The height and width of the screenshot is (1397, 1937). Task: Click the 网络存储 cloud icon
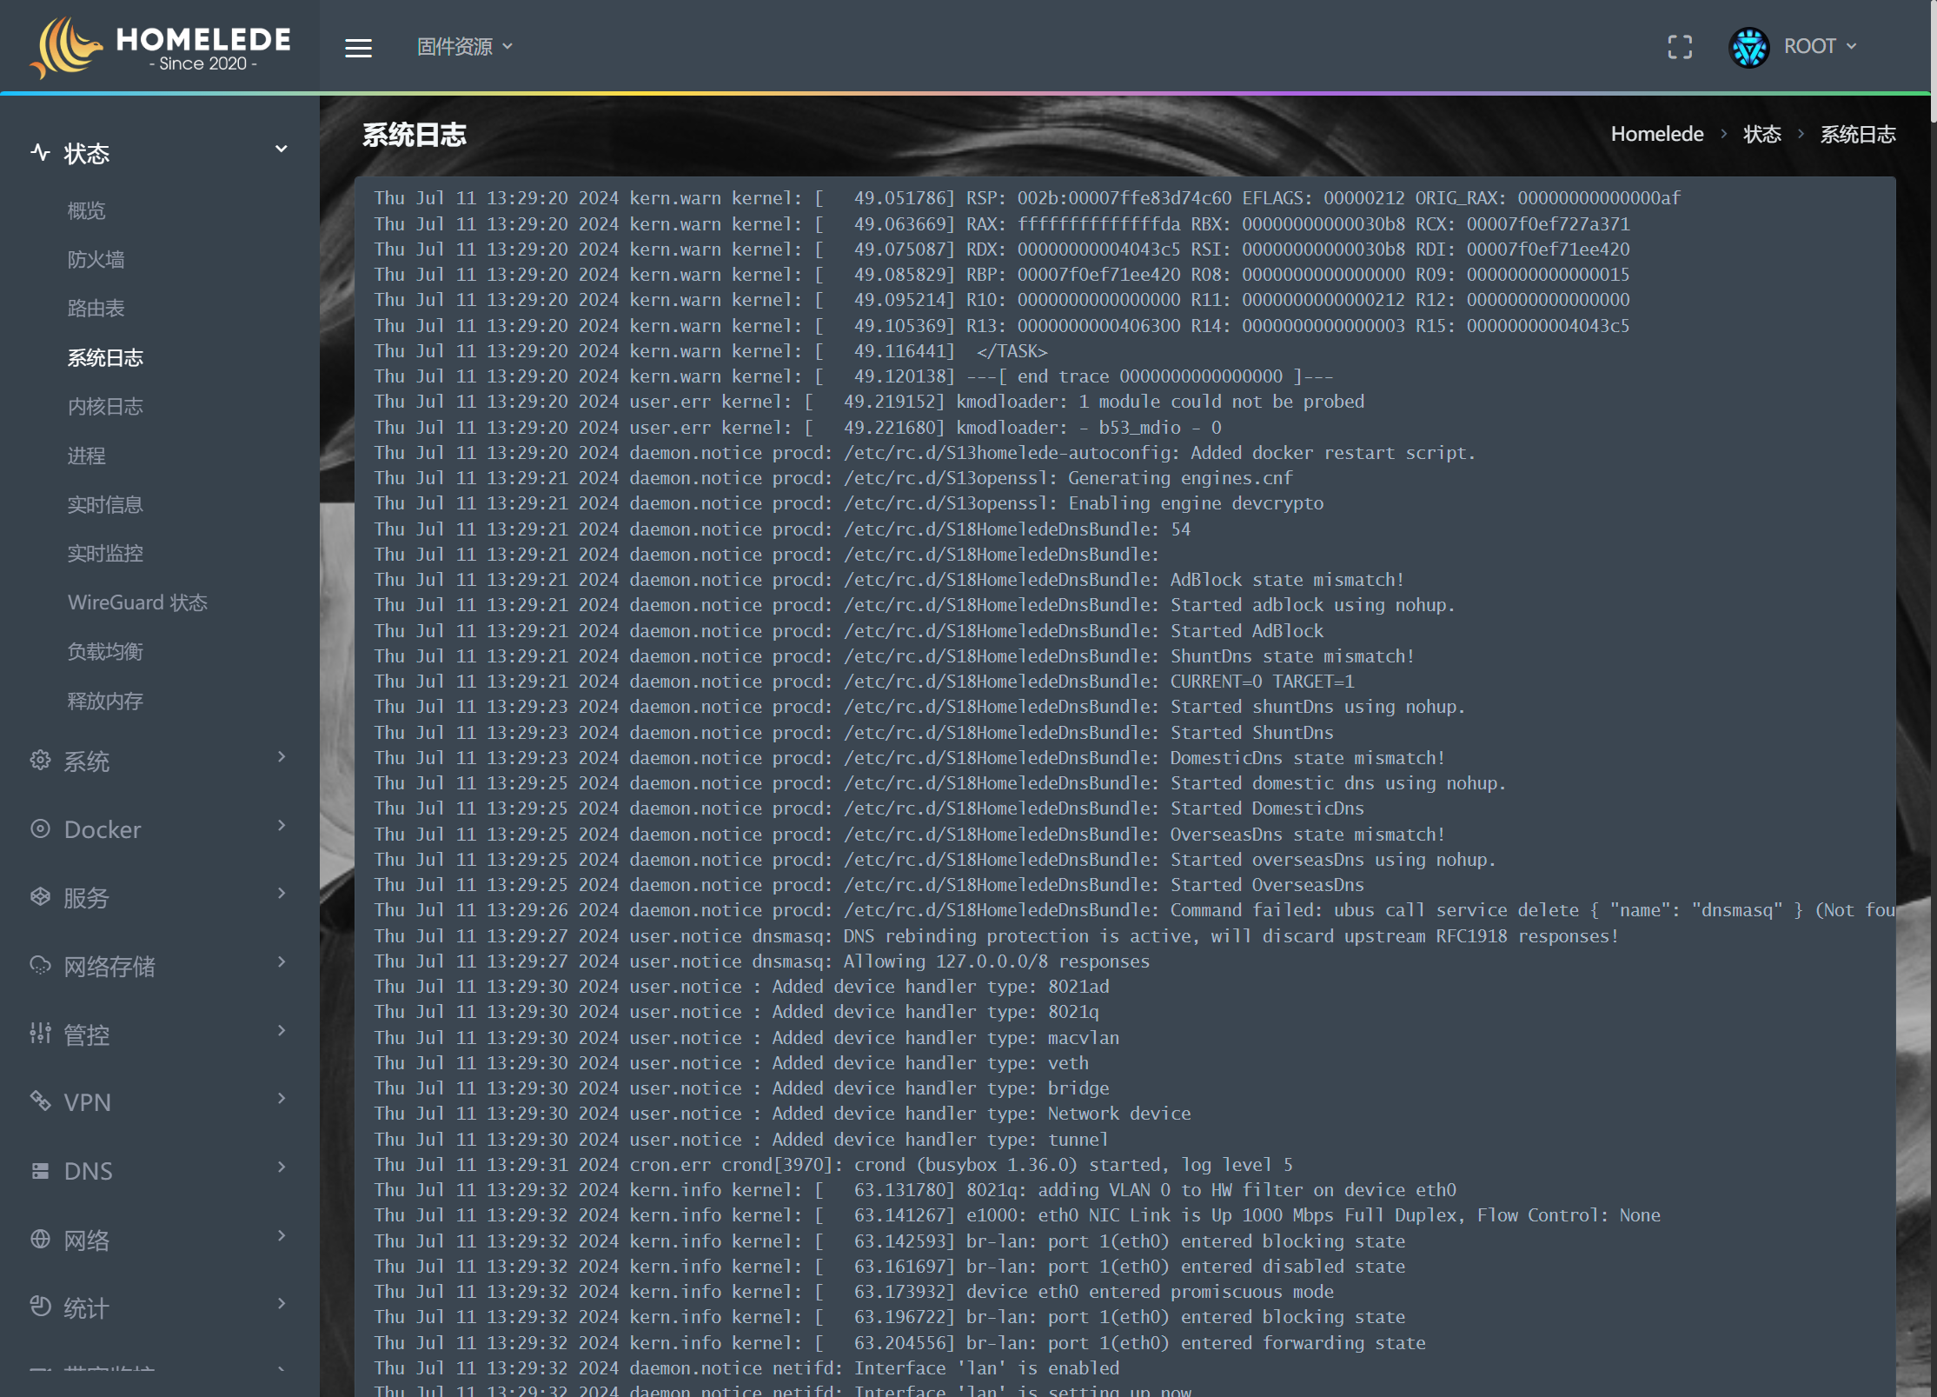40,965
